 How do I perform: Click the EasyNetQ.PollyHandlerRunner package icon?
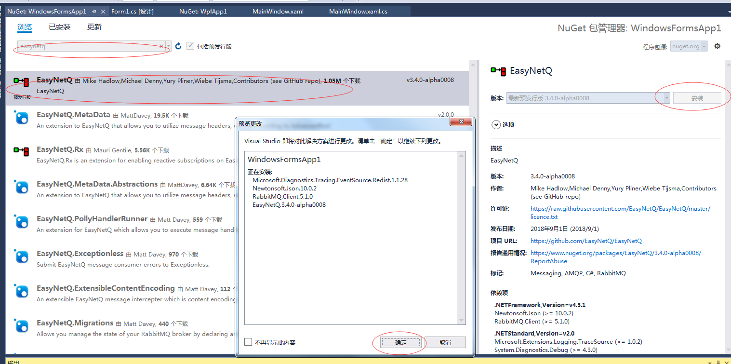point(22,222)
